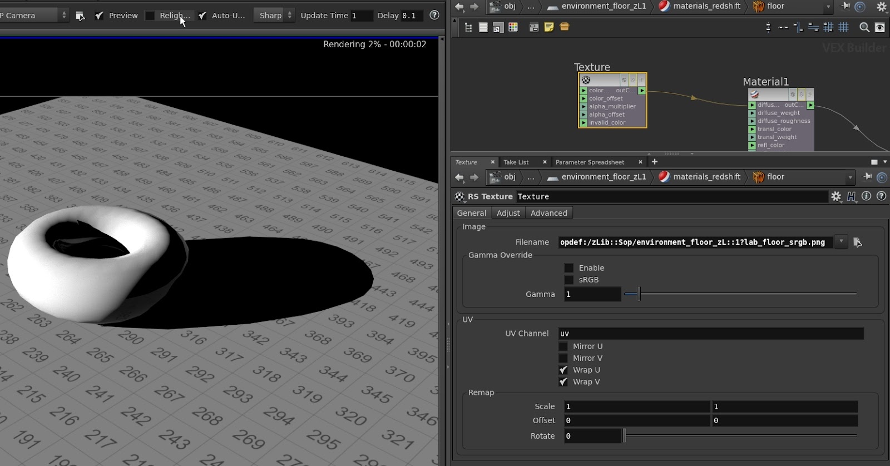Open network display options eye icon
This screenshot has height=466, width=890.
[880, 27]
